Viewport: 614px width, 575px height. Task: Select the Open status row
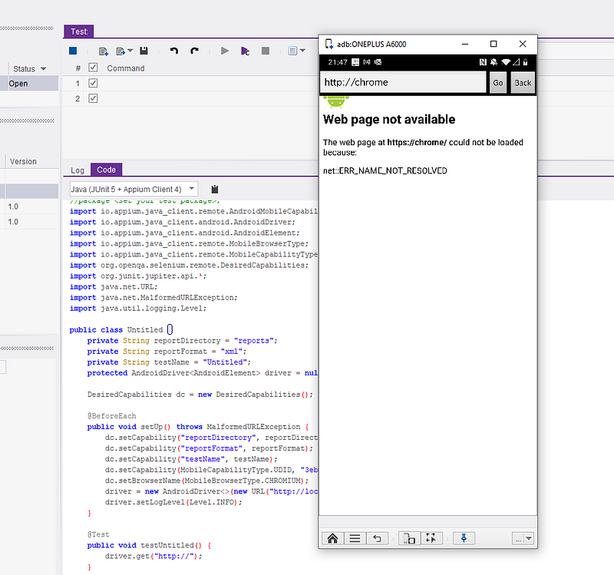(x=29, y=84)
